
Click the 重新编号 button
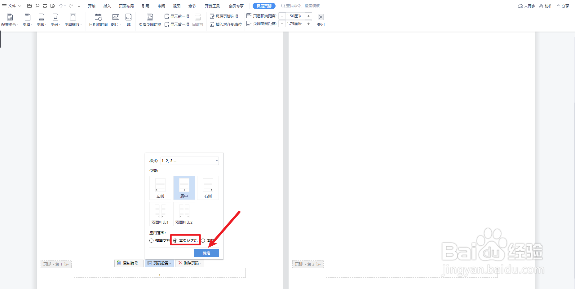click(x=129, y=263)
